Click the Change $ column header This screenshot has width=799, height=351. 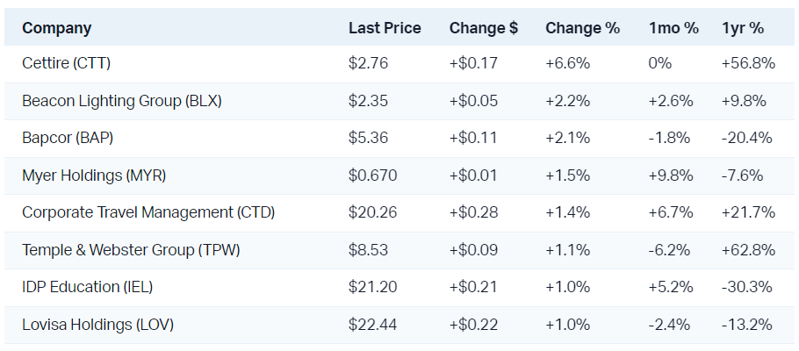click(x=483, y=28)
